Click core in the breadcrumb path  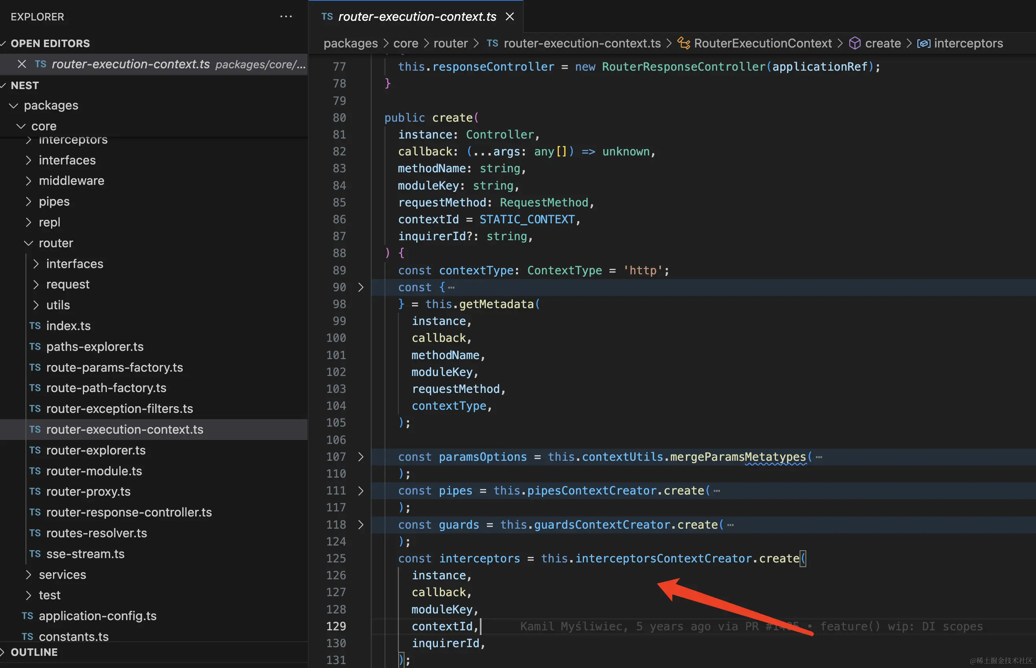point(406,44)
